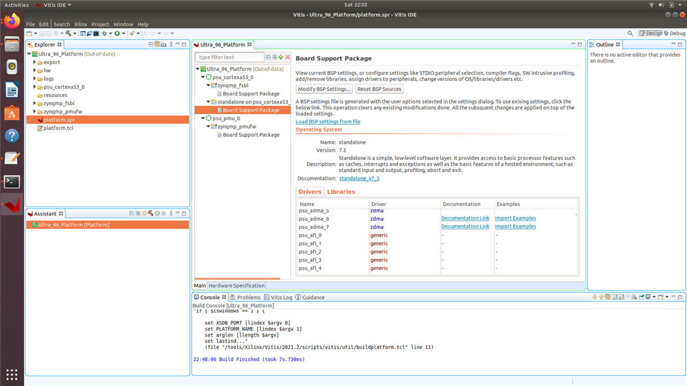The height and width of the screenshot is (386, 687).
Task: Click the New wizard icon in main toolbar
Action: [29, 33]
